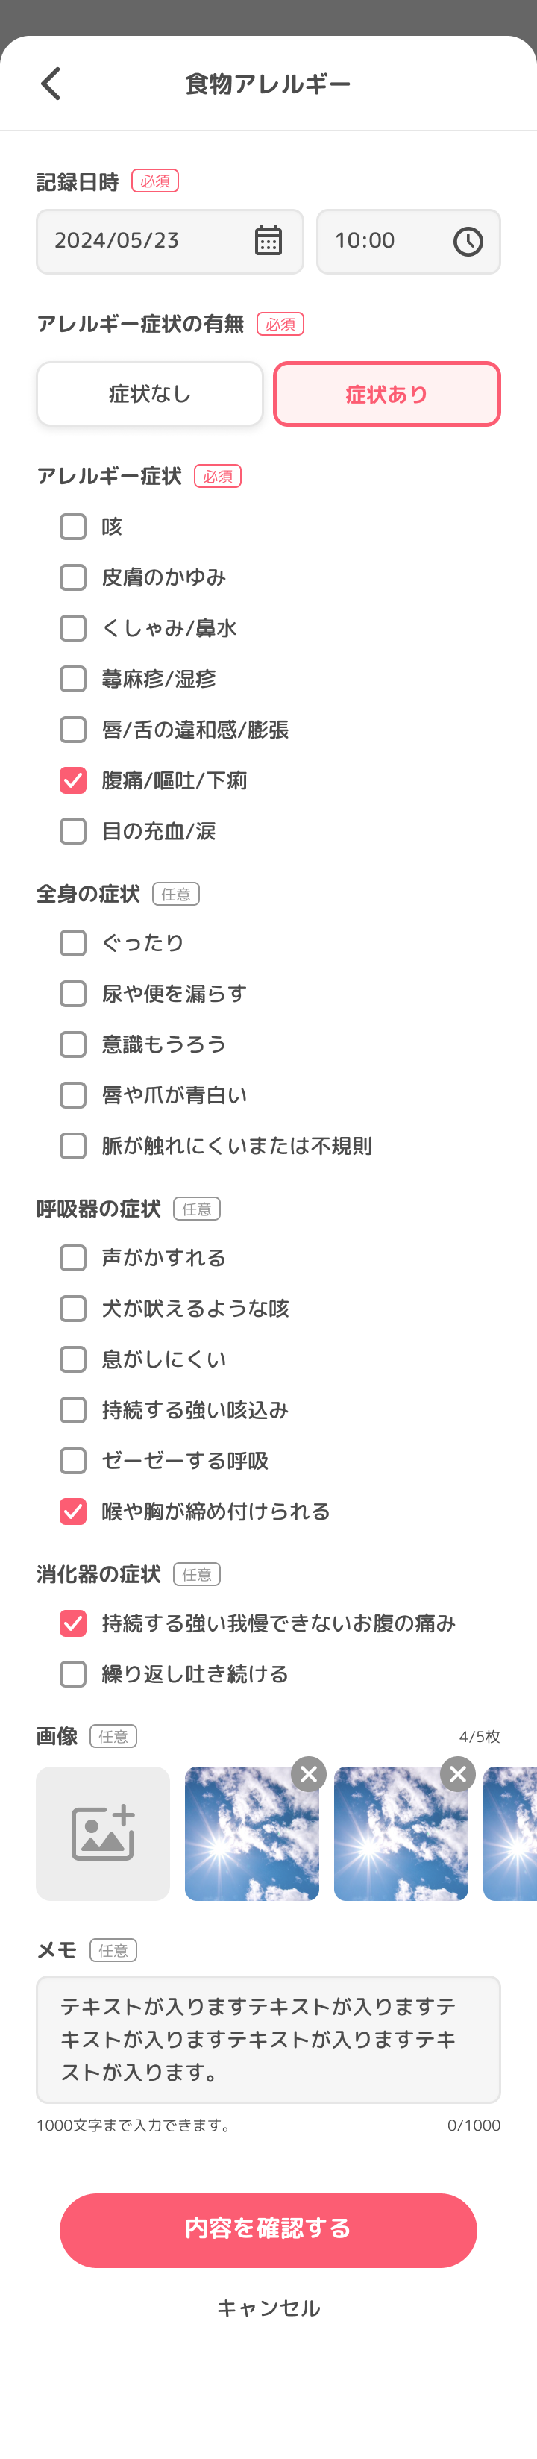Focus the メモ text area
The image size is (537, 2459).
(x=268, y=2039)
